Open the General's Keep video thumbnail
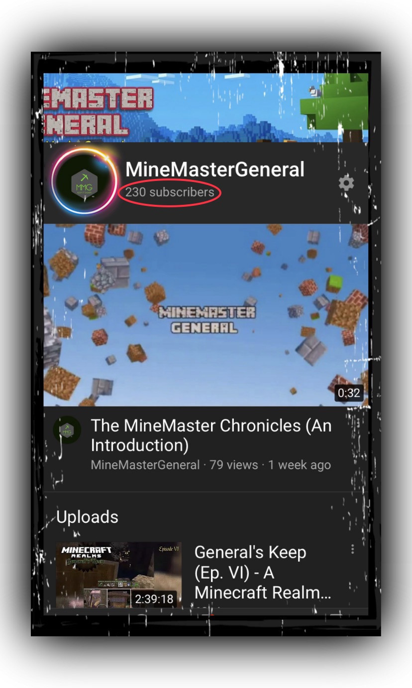 118,575
